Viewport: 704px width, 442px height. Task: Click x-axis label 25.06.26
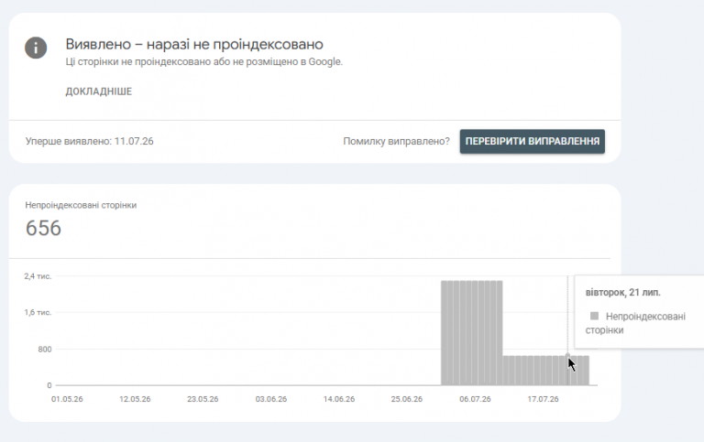tap(407, 399)
